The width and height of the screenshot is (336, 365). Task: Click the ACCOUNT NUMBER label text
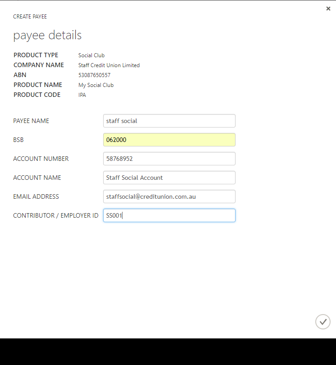pyautogui.click(x=41, y=159)
